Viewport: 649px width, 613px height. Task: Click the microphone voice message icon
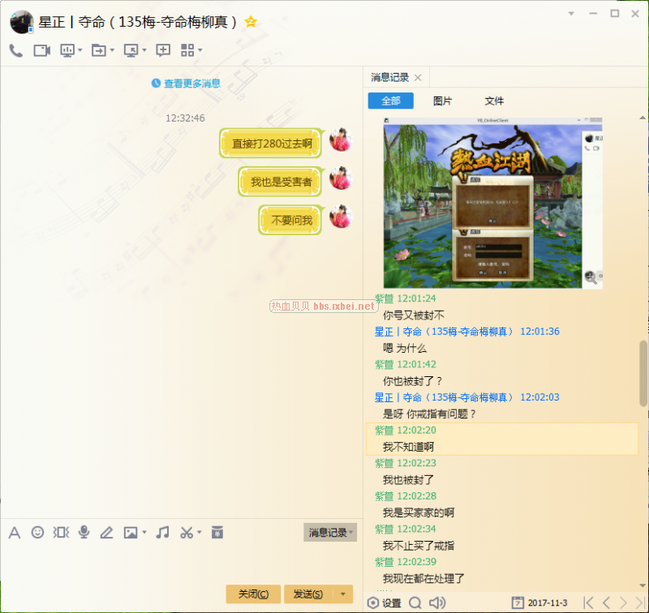tap(84, 533)
